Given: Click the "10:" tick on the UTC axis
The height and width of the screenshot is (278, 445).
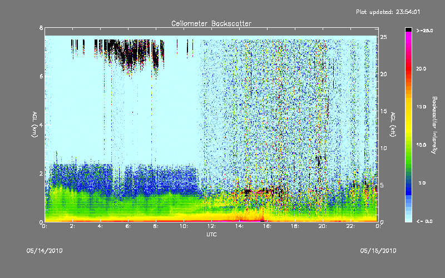Looking at the screenshot, I should [184, 226].
